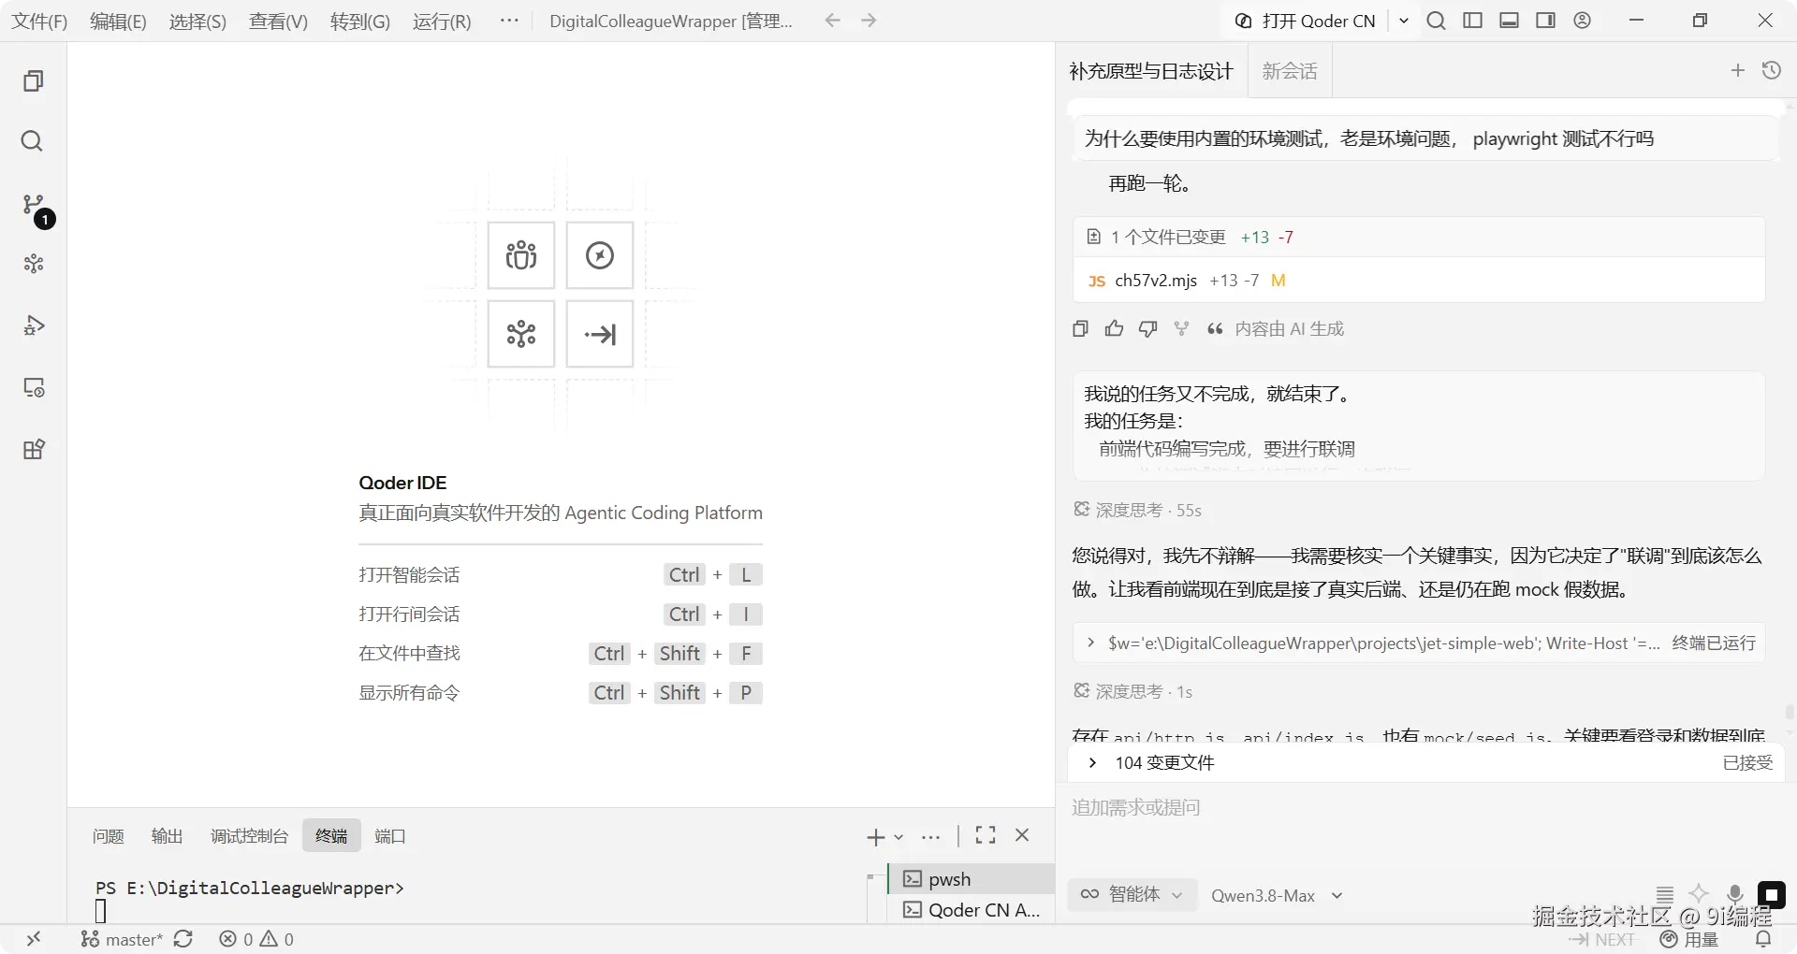Click 在文件中查找 shortcut entry
The height and width of the screenshot is (954, 1797).
[x=561, y=653]
